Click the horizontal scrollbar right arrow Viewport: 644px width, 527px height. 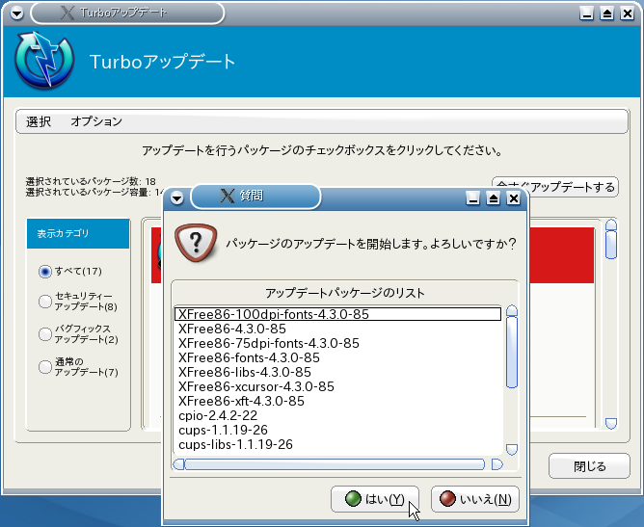tap(497, 464)
